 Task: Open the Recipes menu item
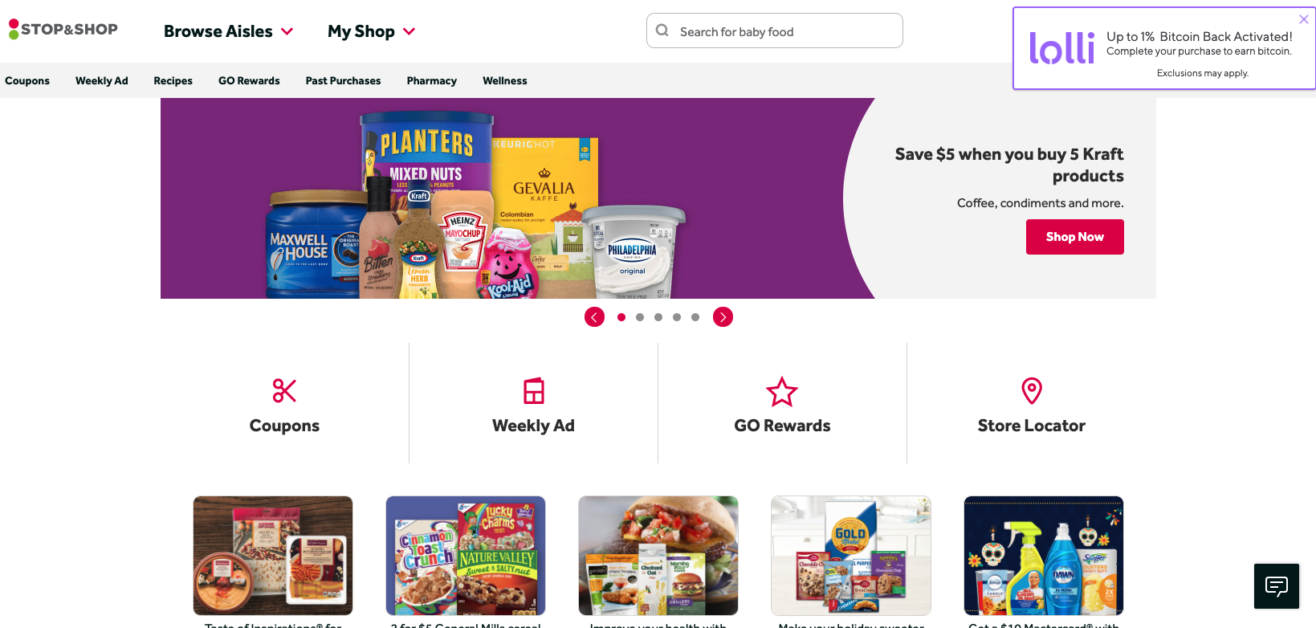click(173, 80)
